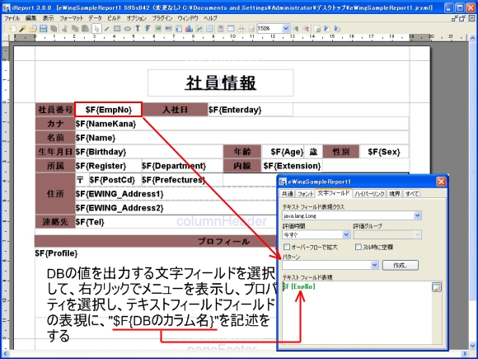Click the 作成.. button
The image size is (478, 359).
pyautogui.click(x=401, y=265)
